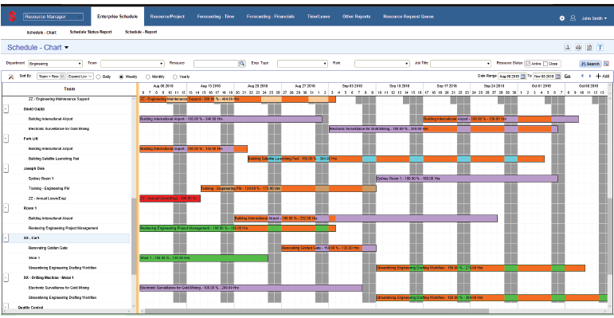614x318 pixels.
Task: Go to previous date range arrow
Action: (x=582, y=76)
